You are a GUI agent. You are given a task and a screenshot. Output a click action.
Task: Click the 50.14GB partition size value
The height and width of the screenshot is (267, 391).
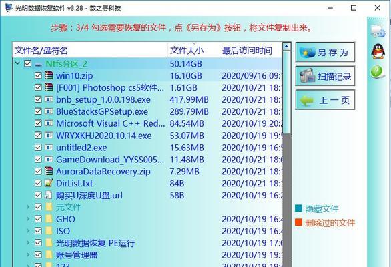185,64
